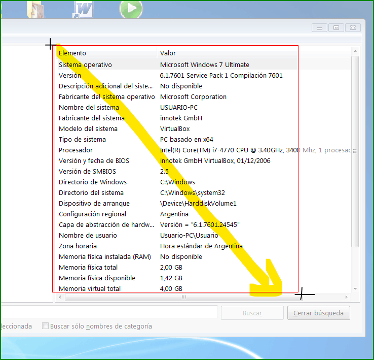Click value 'USUARIO-PC'

tap(179, 107)
